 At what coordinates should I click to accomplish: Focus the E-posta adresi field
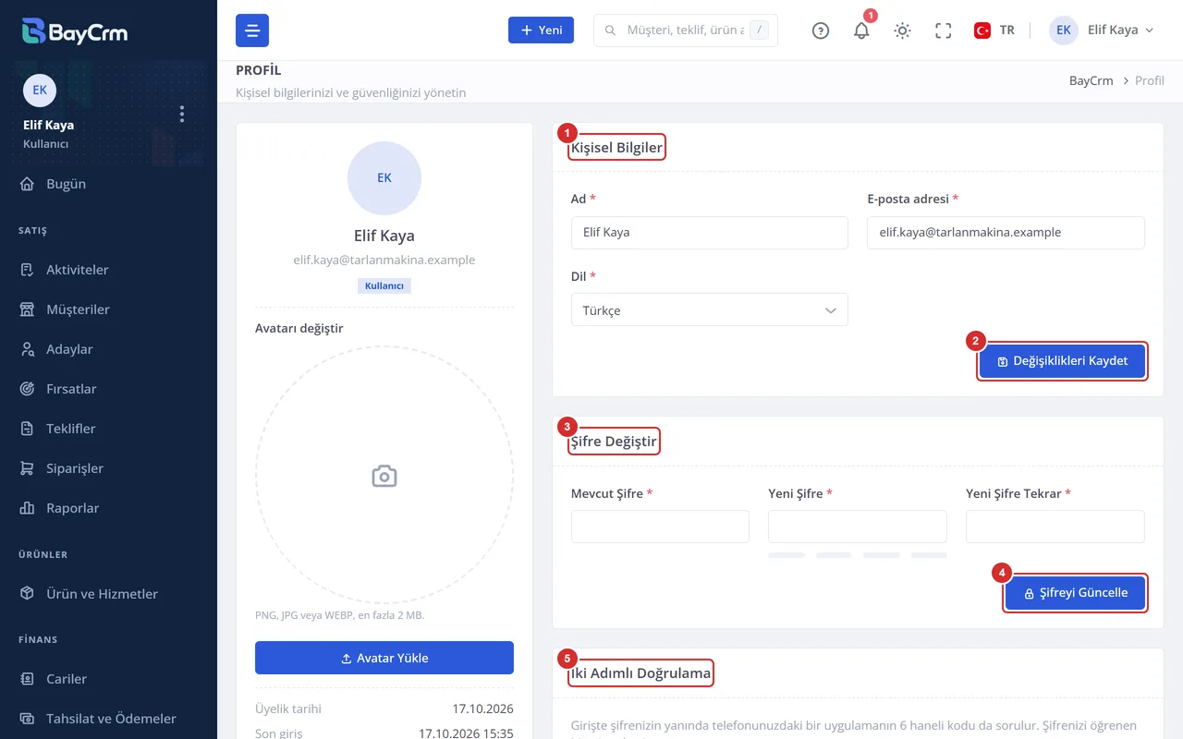pos(1006,233)
